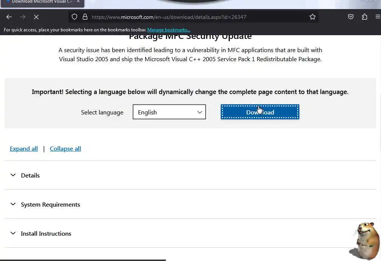Open the Firefox application menu

pyautogui.click(x=378, y=17)
